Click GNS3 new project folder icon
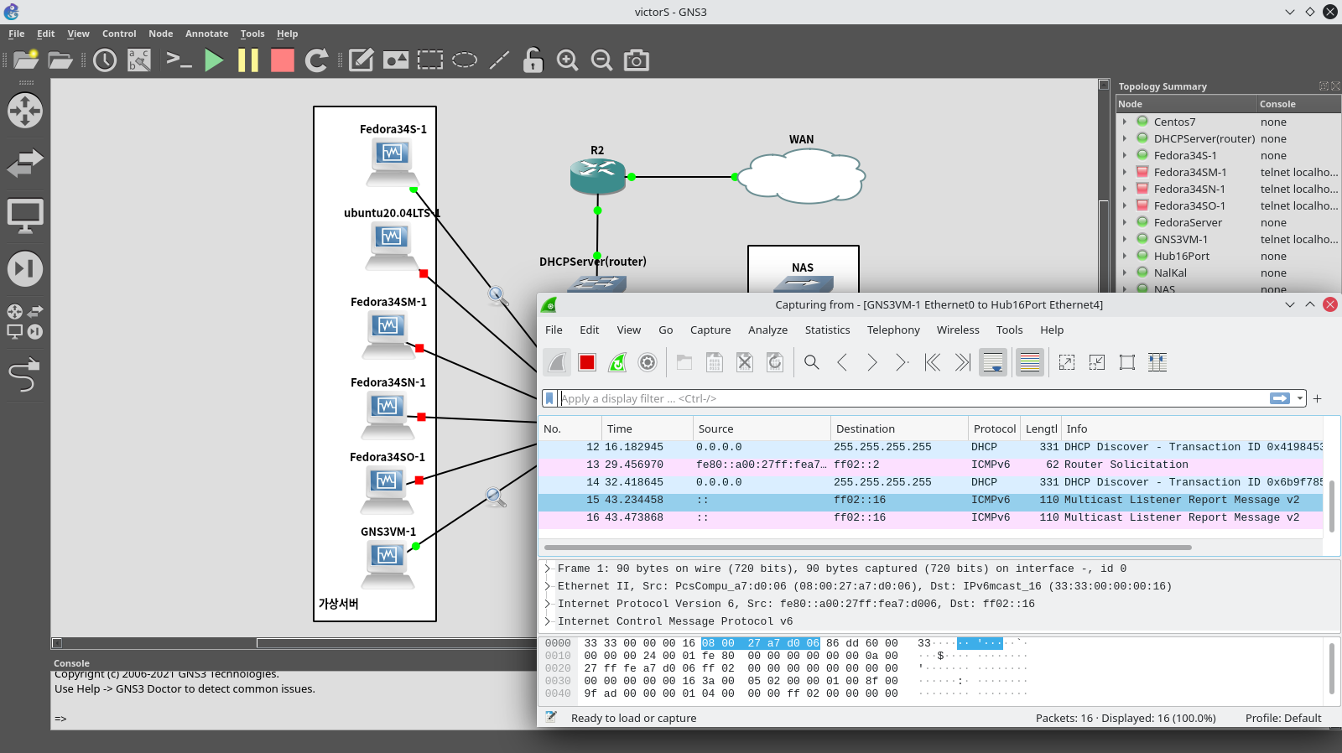 26,60
